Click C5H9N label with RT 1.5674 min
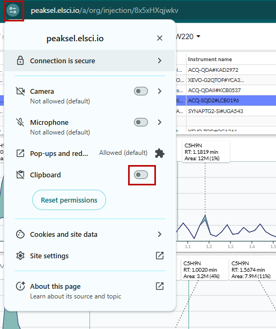Screen dimensions: 276x329 click(x=251, y=270)
